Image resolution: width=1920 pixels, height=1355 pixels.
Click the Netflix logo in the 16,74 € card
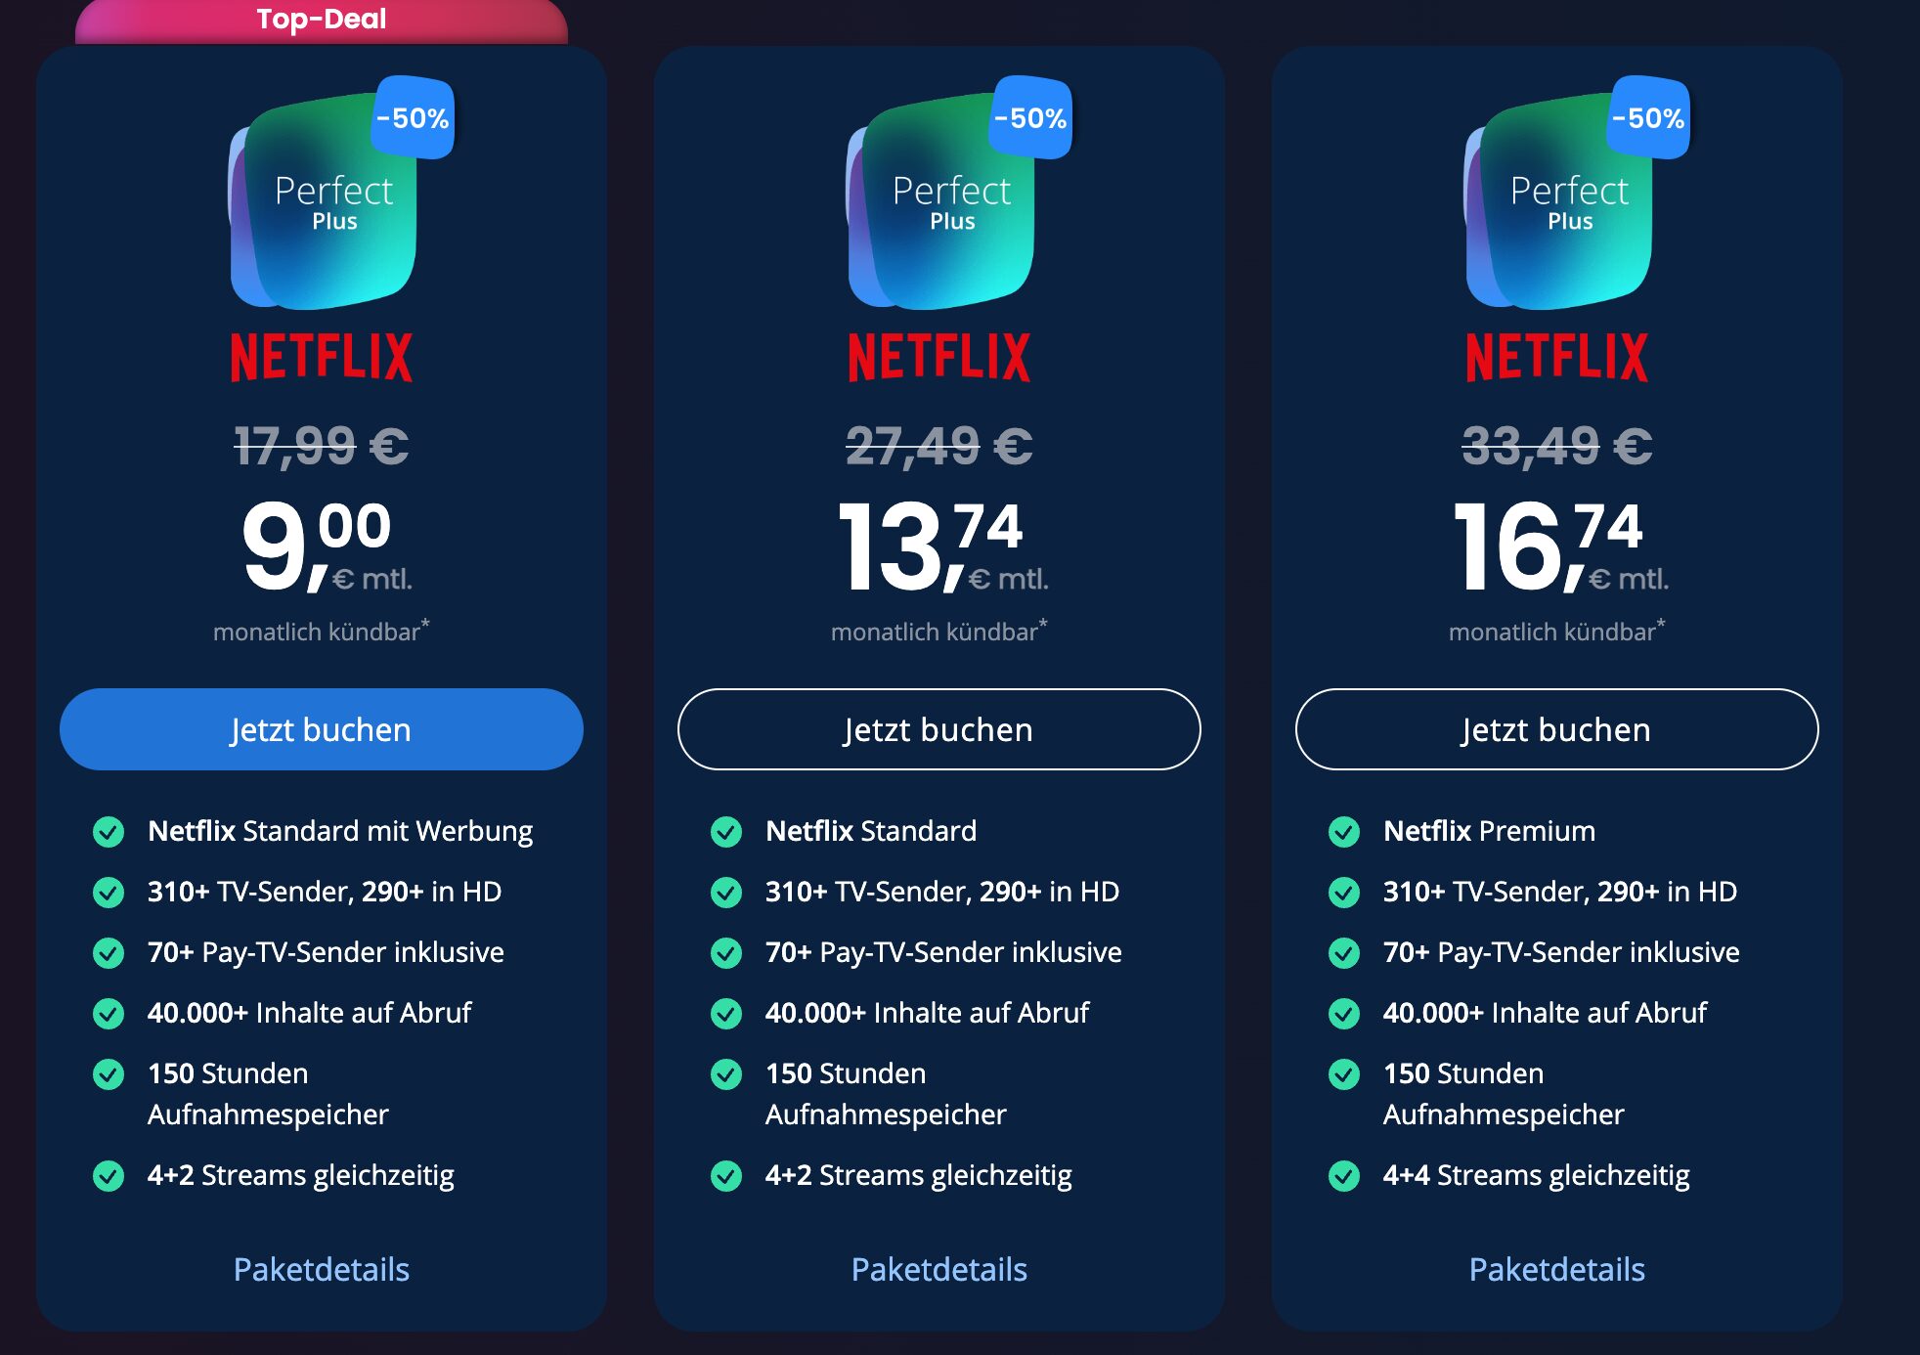tap(1557, 357)
